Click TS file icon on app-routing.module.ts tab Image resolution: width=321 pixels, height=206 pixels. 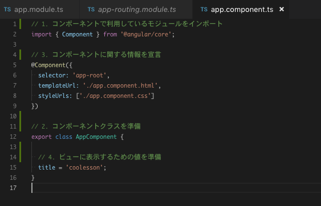tap(91, 10)
